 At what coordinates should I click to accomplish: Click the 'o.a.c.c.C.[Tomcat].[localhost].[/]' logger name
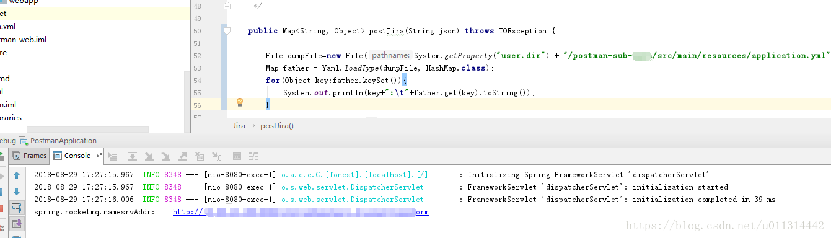[x=354, y=175]
